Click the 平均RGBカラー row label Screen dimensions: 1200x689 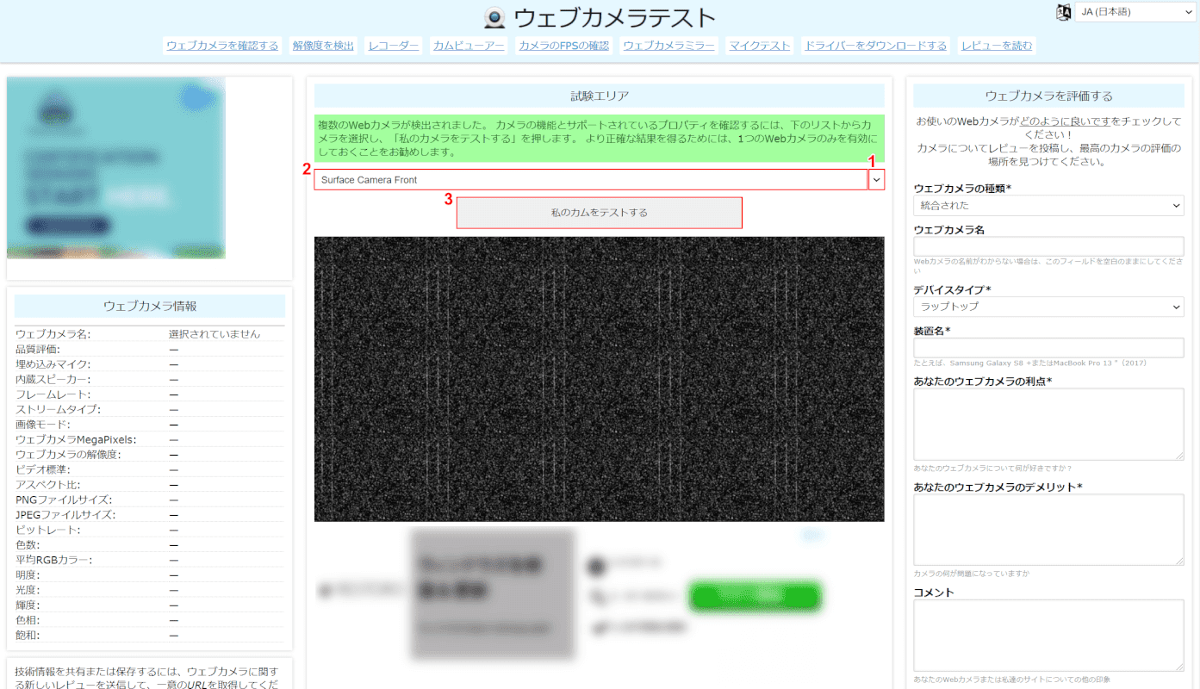click(x=54, y=560)
